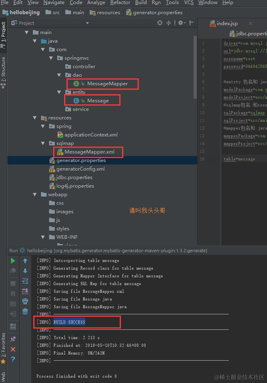Open Project panel settings gear

click(x=181, y=23)
